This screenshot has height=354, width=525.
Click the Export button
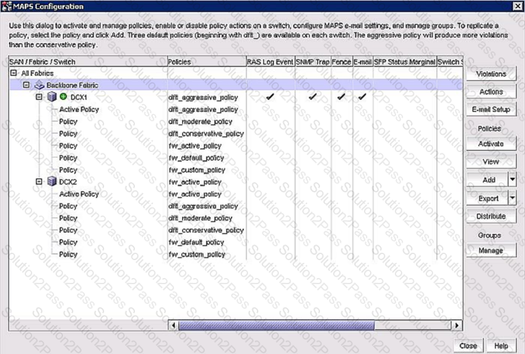[x=488, y=198]
